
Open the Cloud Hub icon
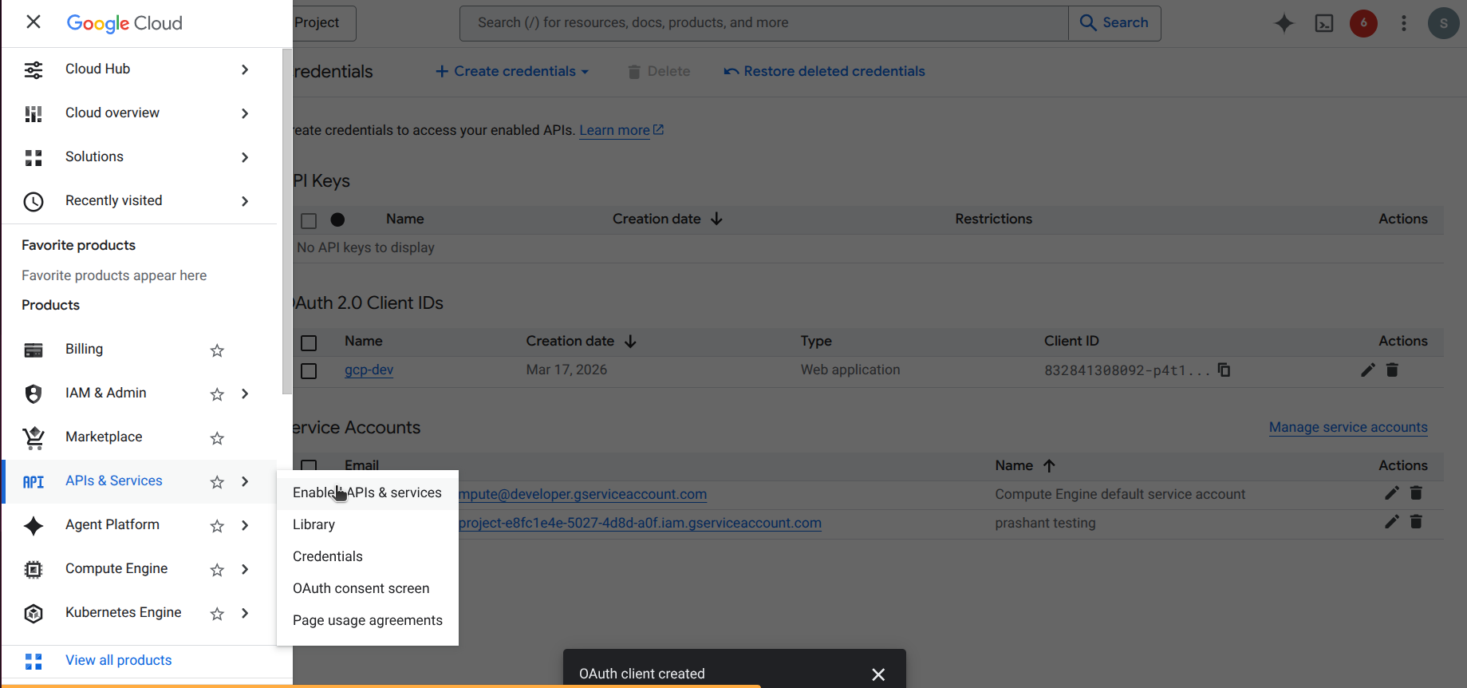pyautogui.click(x=34, y=69)
